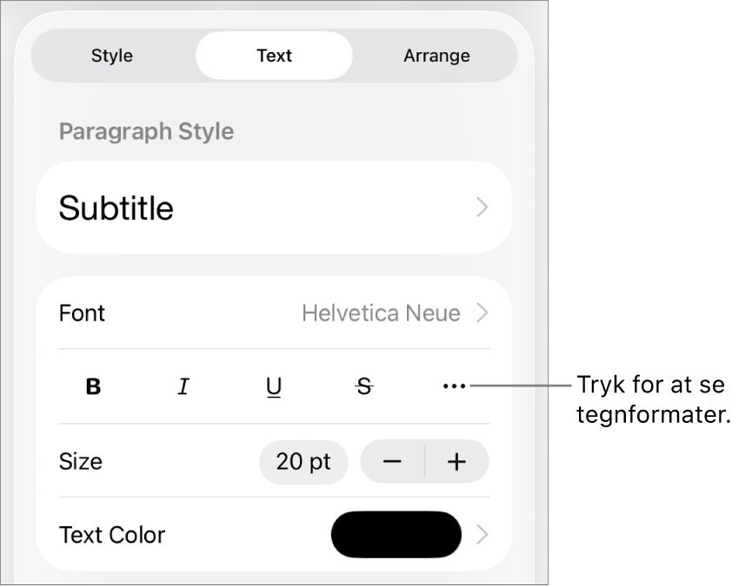Image resolution: width=752 pixels, height=587 pixels.
Task: Expand Text Color options chevron
Action: 483,535
